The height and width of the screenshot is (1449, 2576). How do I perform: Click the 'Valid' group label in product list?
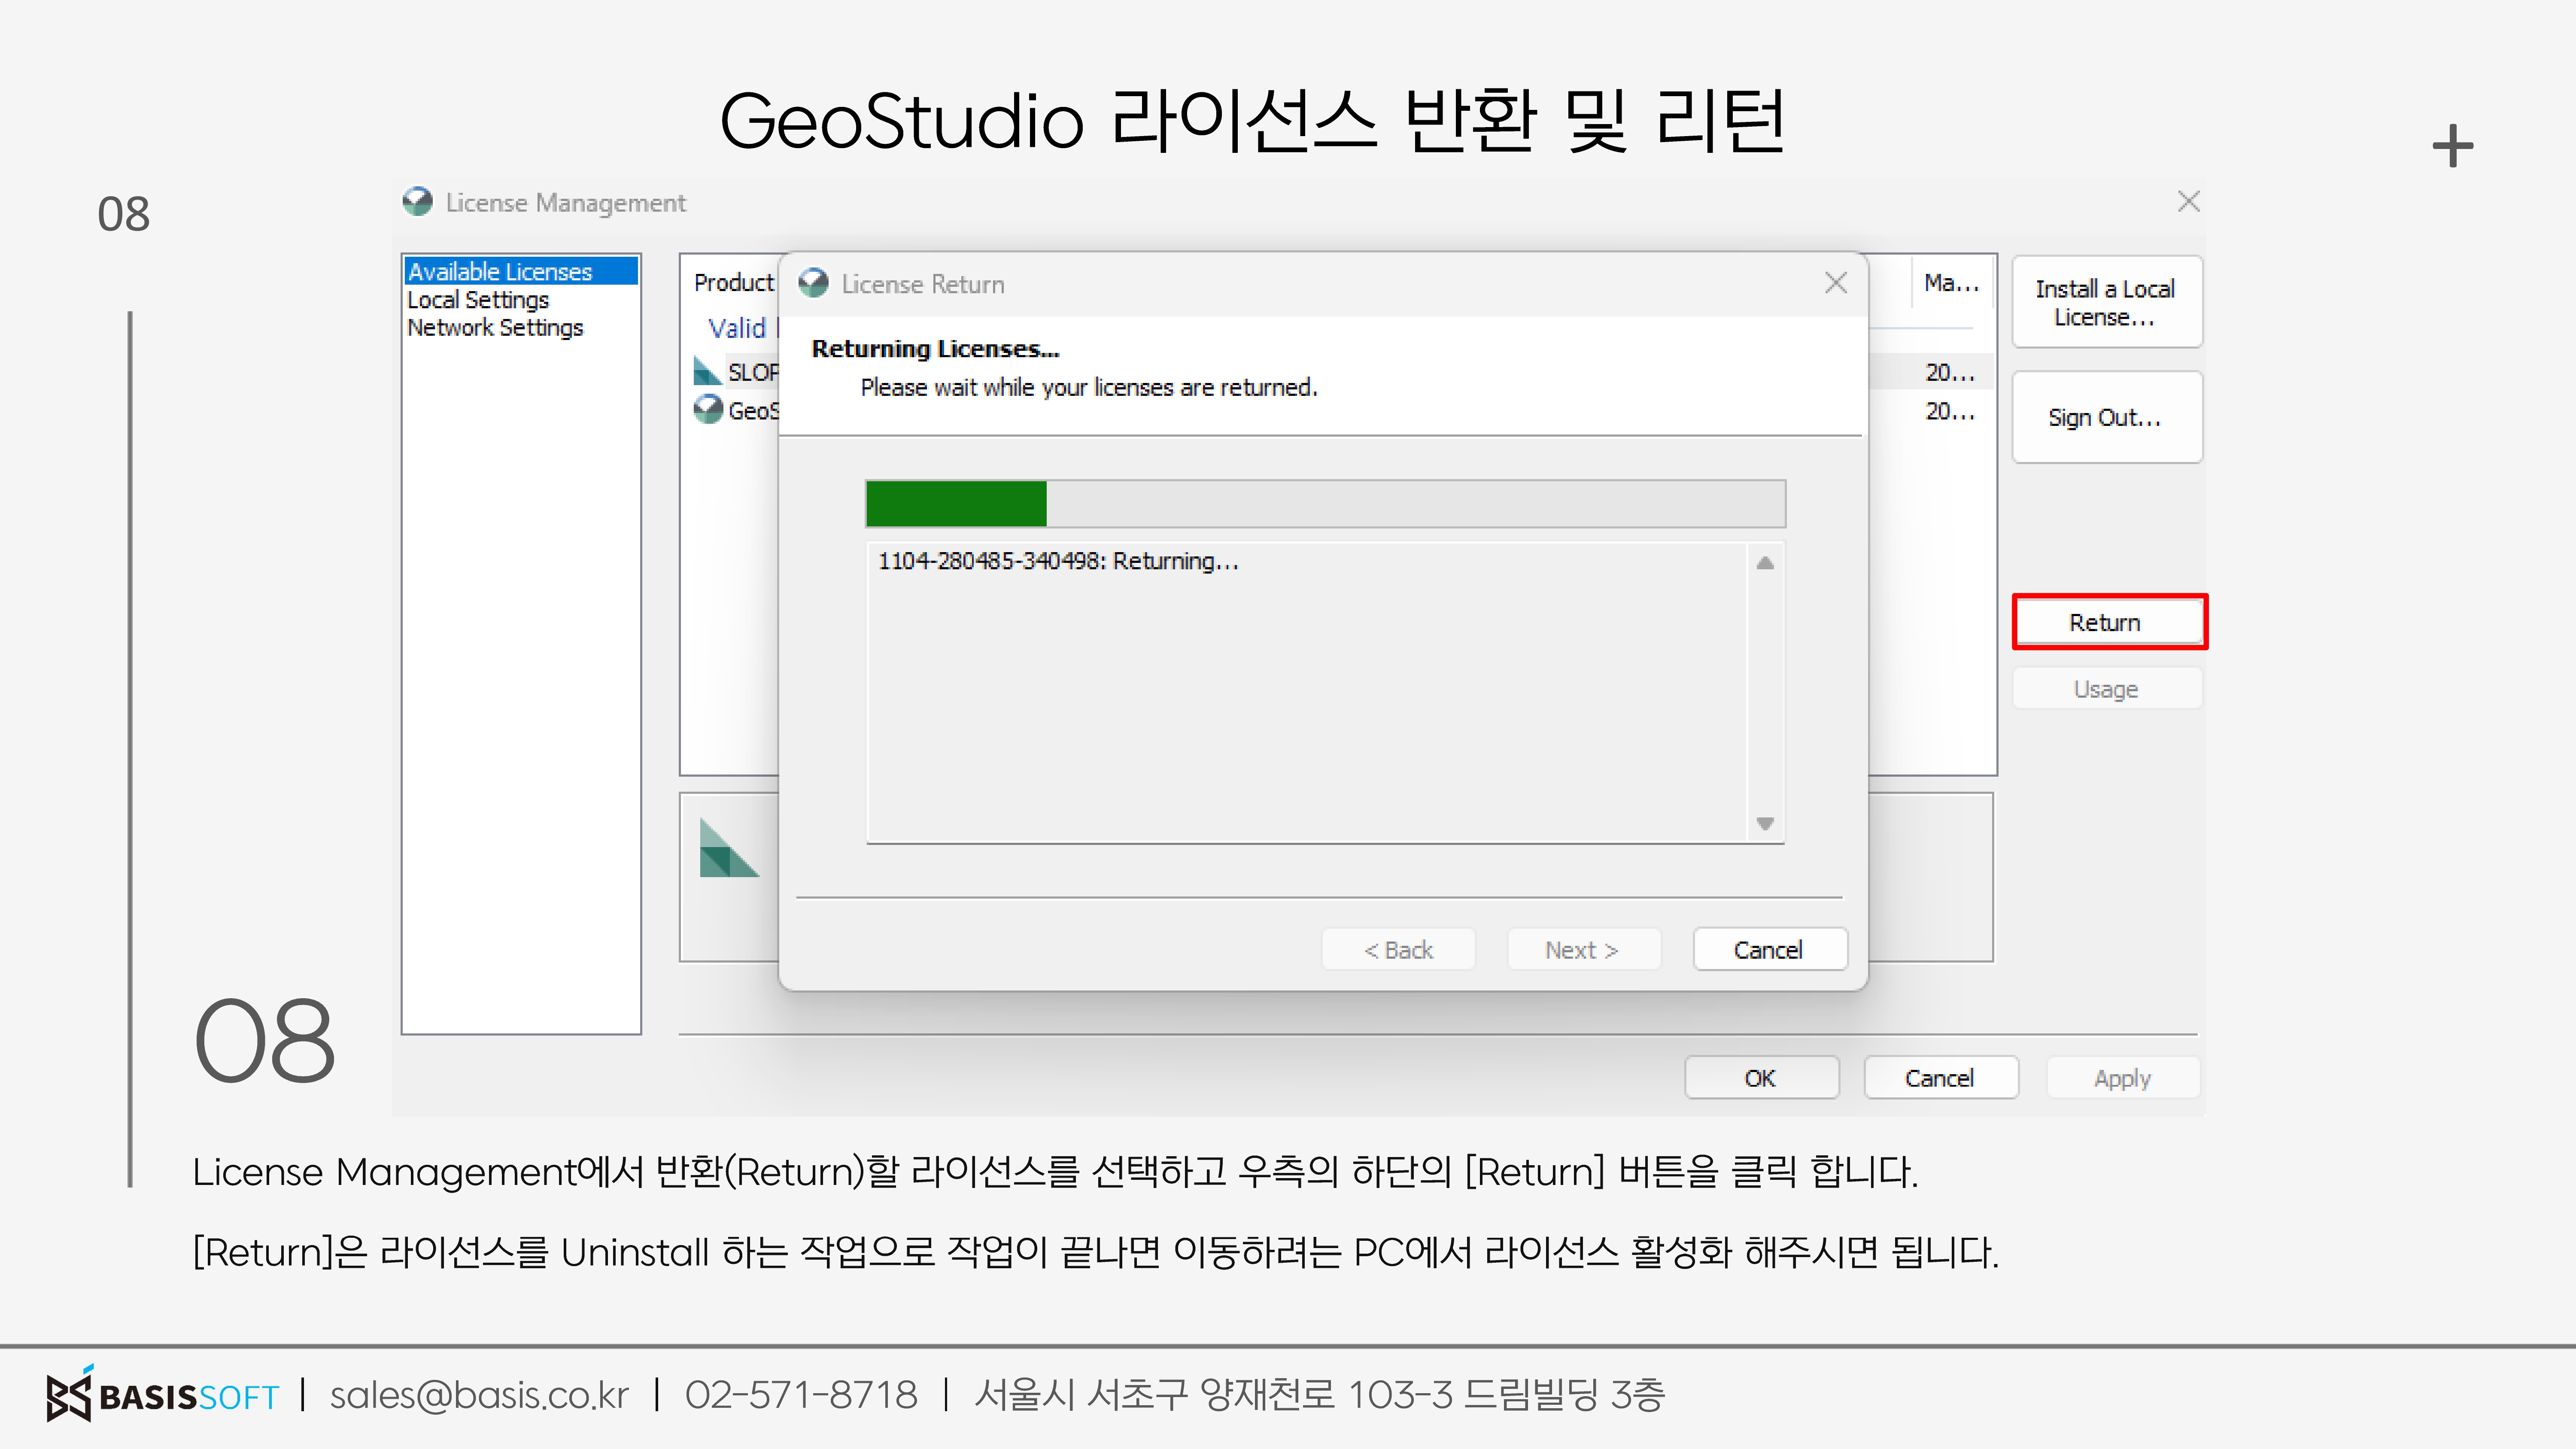click(737, 327)
